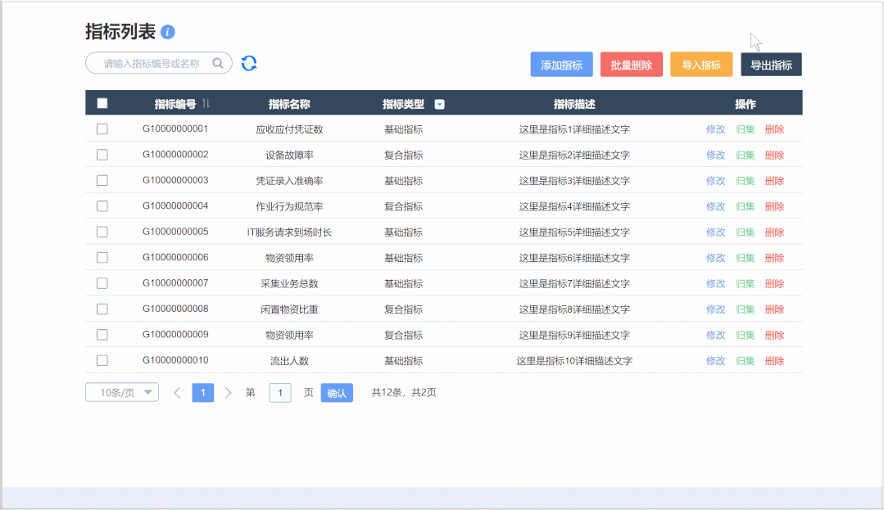This screenshot has width=884, height=510.
Task: Click the 导入指标 button
Action: (x=701, y=65)
